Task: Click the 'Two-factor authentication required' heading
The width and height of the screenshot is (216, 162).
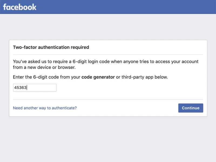Action: tap(51, 47)
